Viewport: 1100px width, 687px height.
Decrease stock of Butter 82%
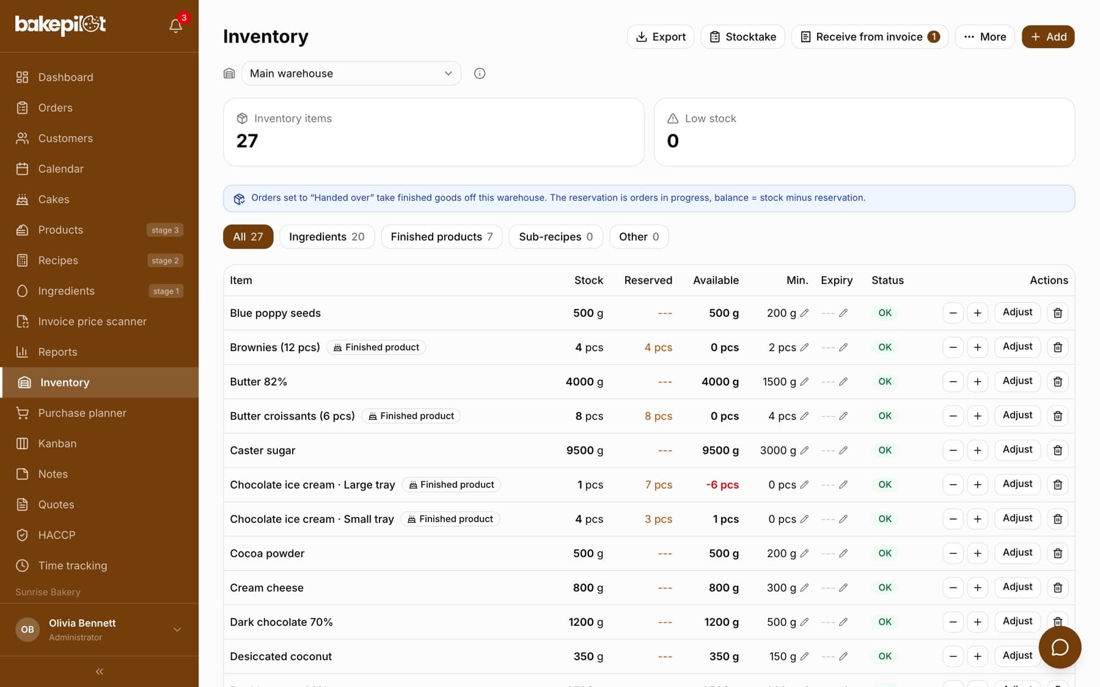(953, 382)
